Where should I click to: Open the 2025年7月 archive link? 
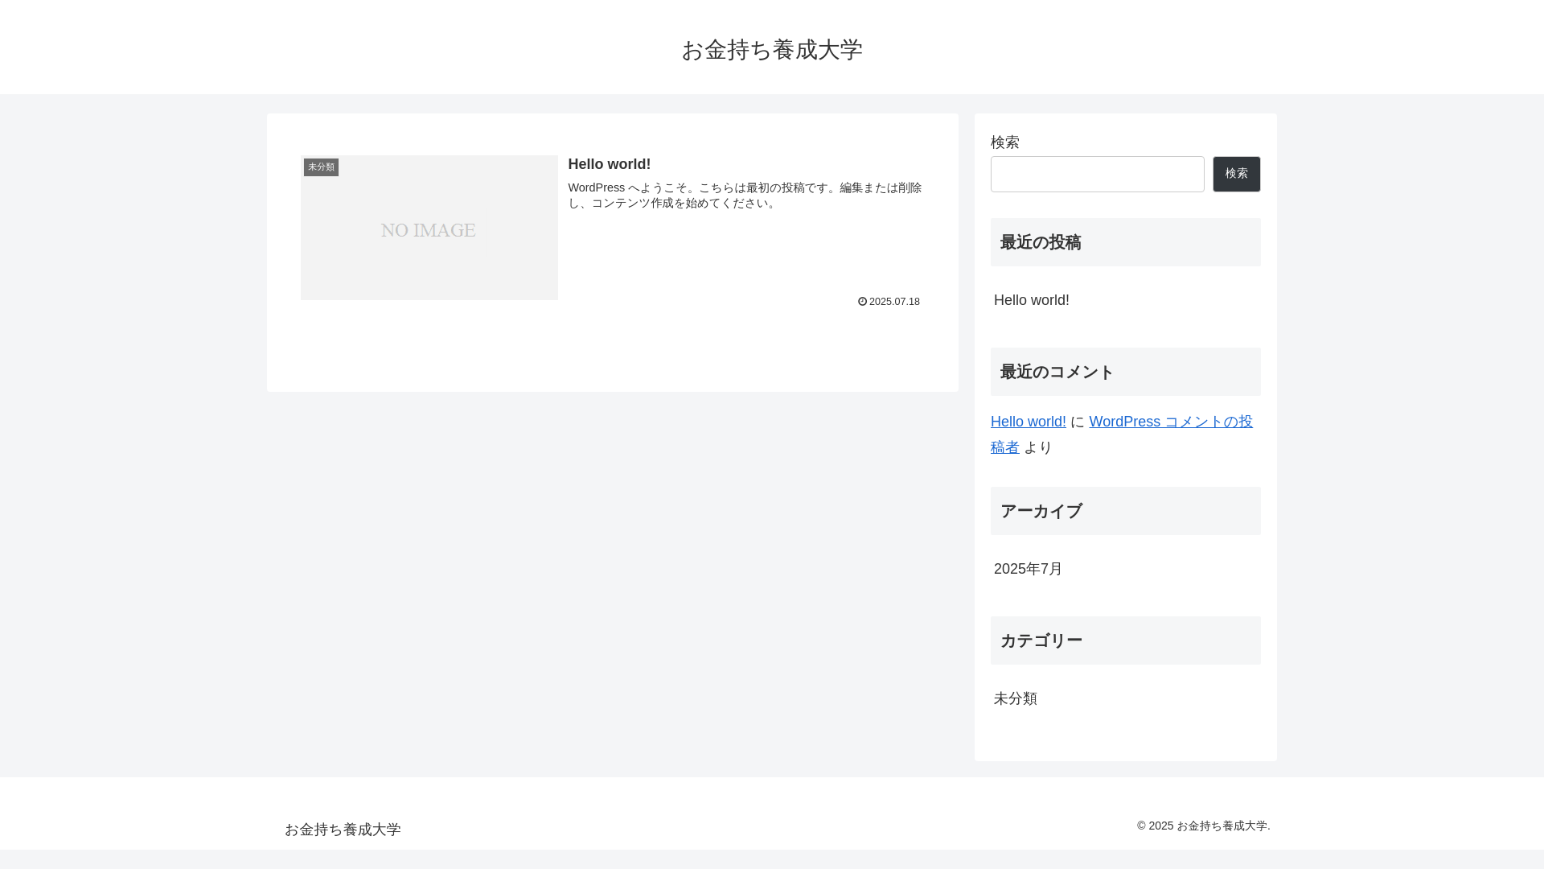coord(1029,569)
